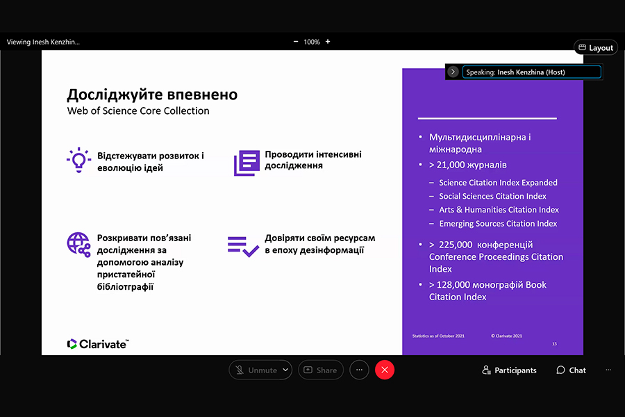Click the Speaking: Inesh Kenzhina (Host) field
625x417 pixels.
531,72
